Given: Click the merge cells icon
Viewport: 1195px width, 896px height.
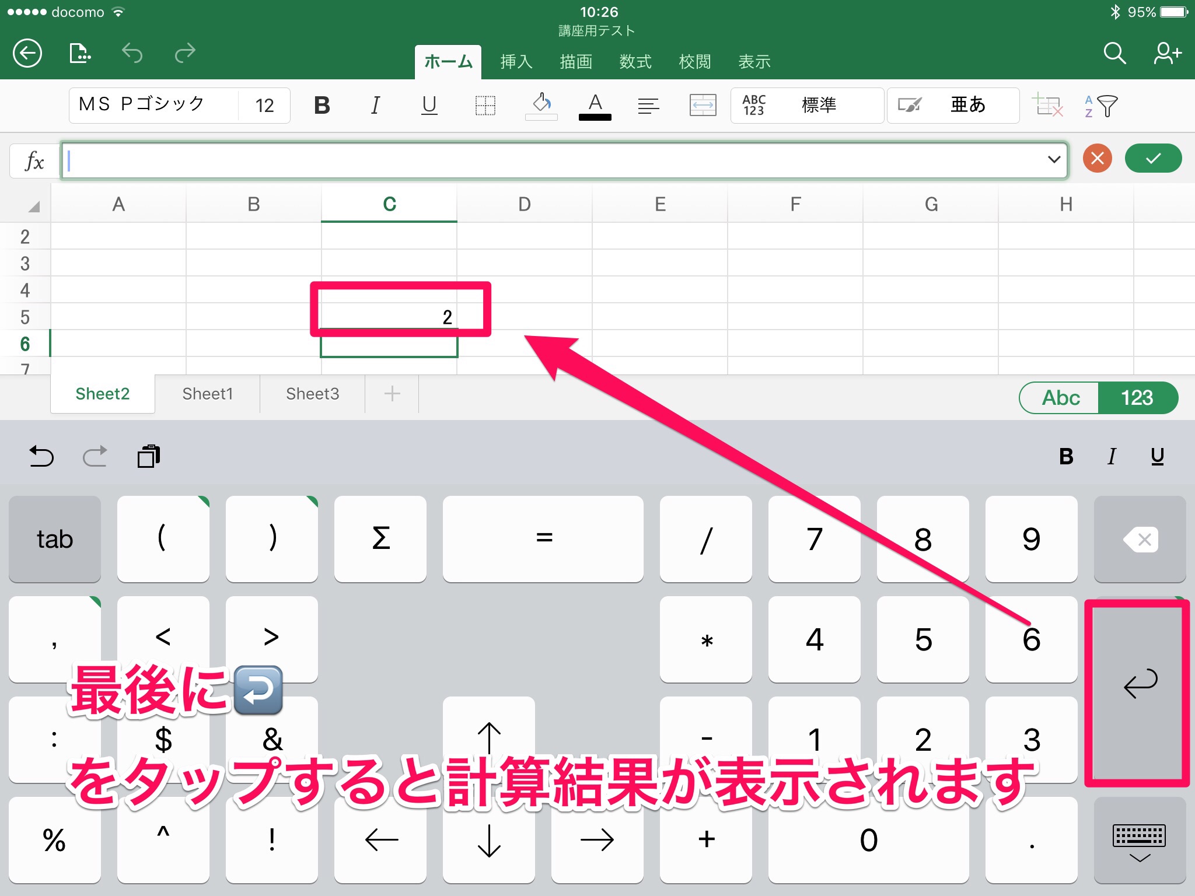Looking at the screenshot, I should [x=703, y=106].
